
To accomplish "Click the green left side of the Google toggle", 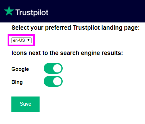I will 48,68.
